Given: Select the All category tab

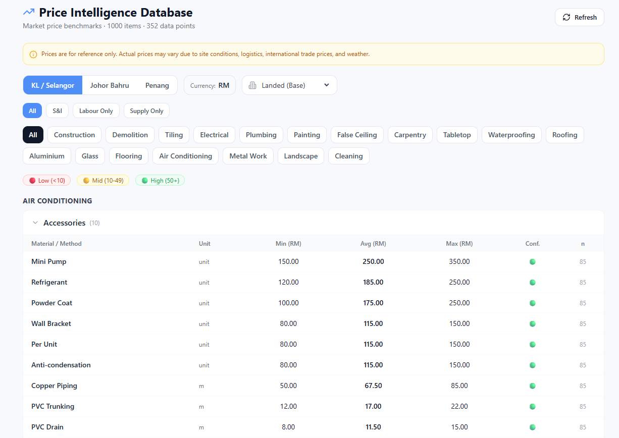Looking at the screenshot, I should coord(33,135).
